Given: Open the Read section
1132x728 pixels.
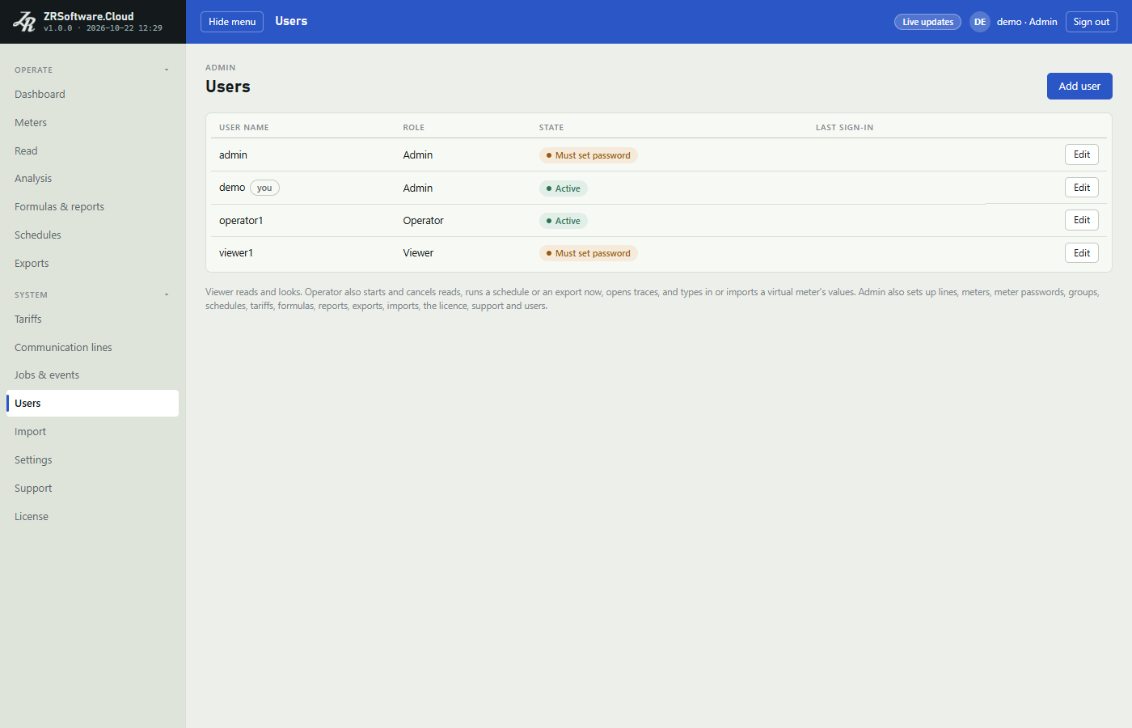Looking at the screenshot, I should click(x=92, y=151).
